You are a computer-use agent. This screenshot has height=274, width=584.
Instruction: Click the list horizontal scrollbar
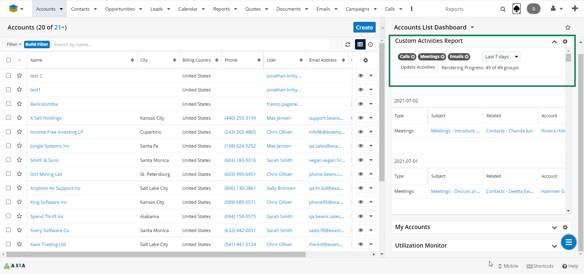coord(156,254)
